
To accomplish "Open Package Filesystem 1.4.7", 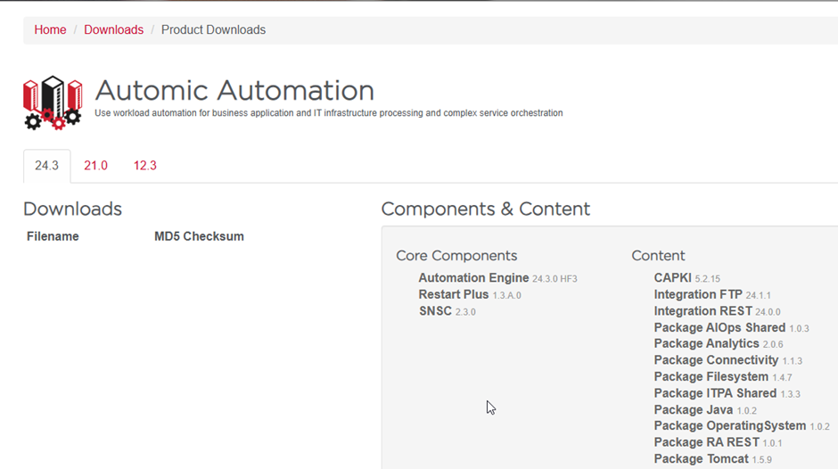I will click(723, 377).
